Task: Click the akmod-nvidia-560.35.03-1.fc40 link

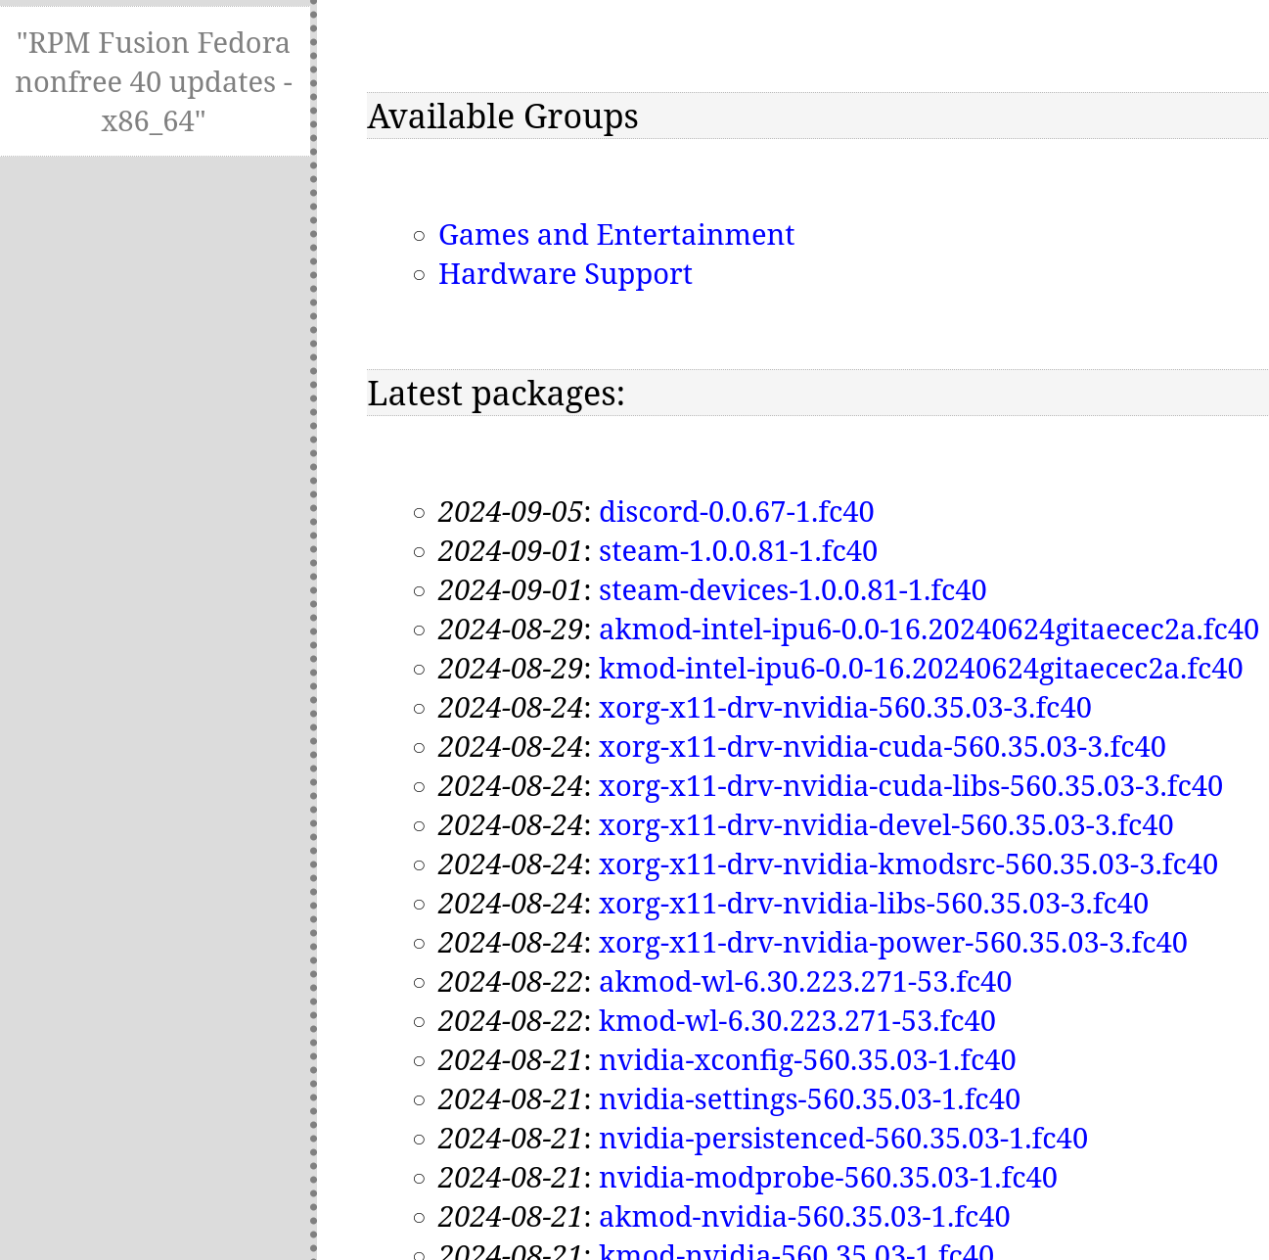Action: 804,1217
